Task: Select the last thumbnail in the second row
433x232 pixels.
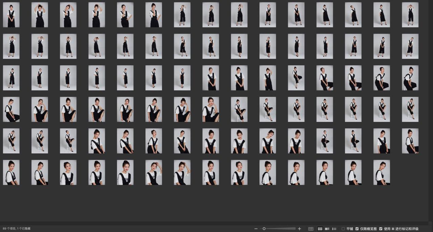Action: (x=410, y=46)
